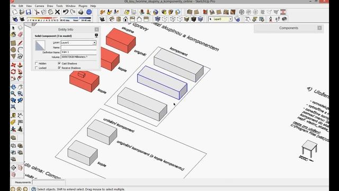The width and height of the screenshot is (339, 191).
Task: Switch to Front view house icon
Action: tap(126, 19)
